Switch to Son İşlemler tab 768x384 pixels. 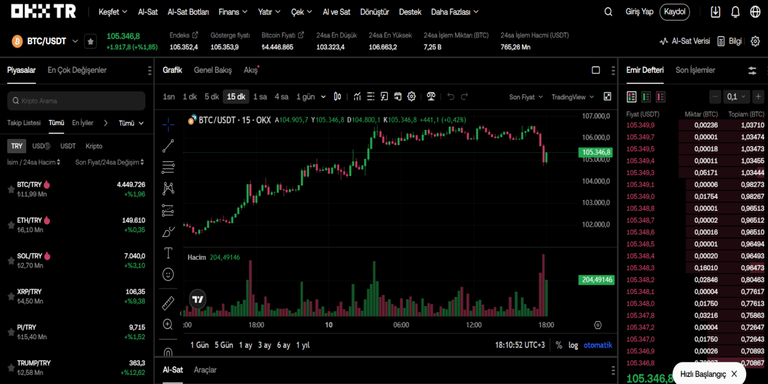[695, 70]
